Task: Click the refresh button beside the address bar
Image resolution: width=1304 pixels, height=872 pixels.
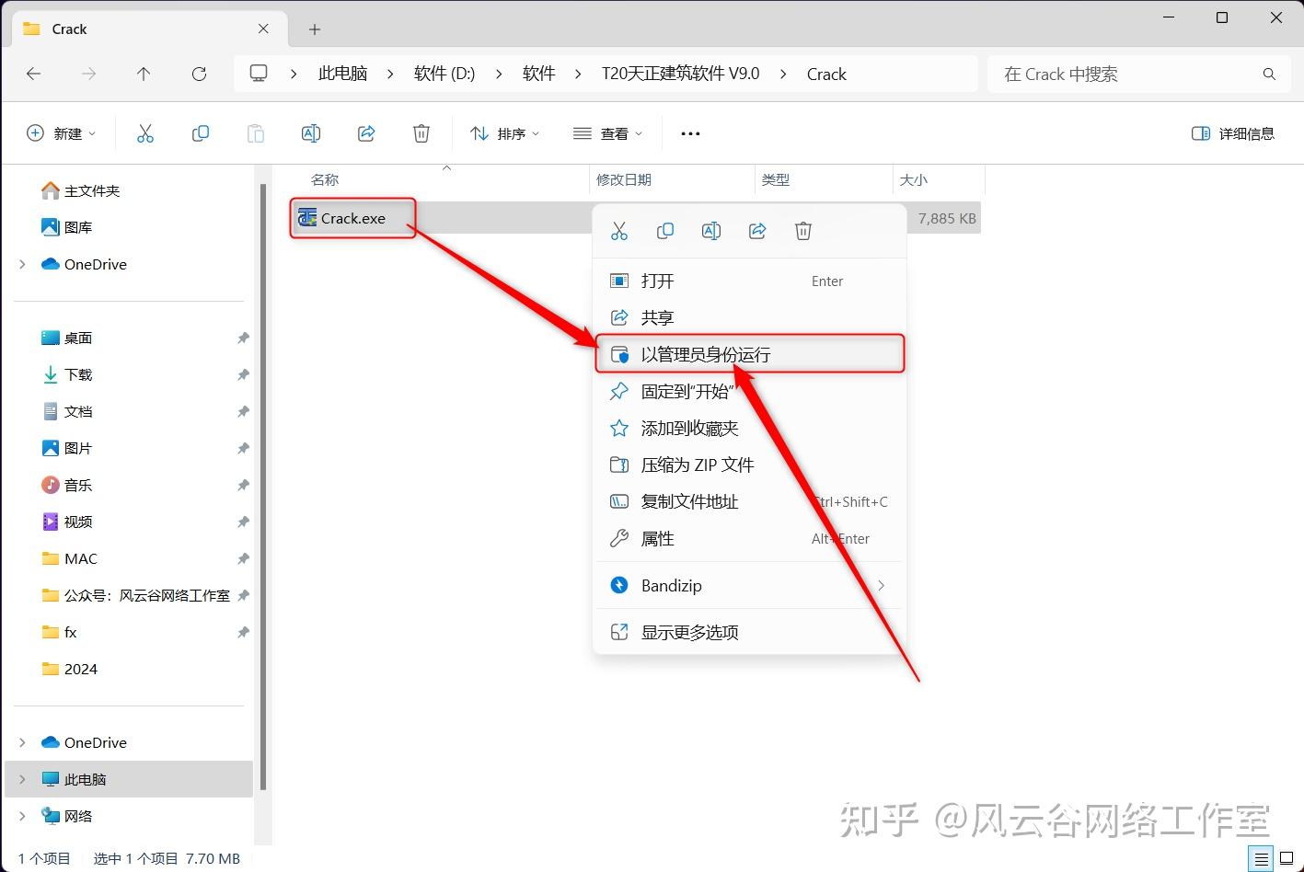Action: coord(199,74)
